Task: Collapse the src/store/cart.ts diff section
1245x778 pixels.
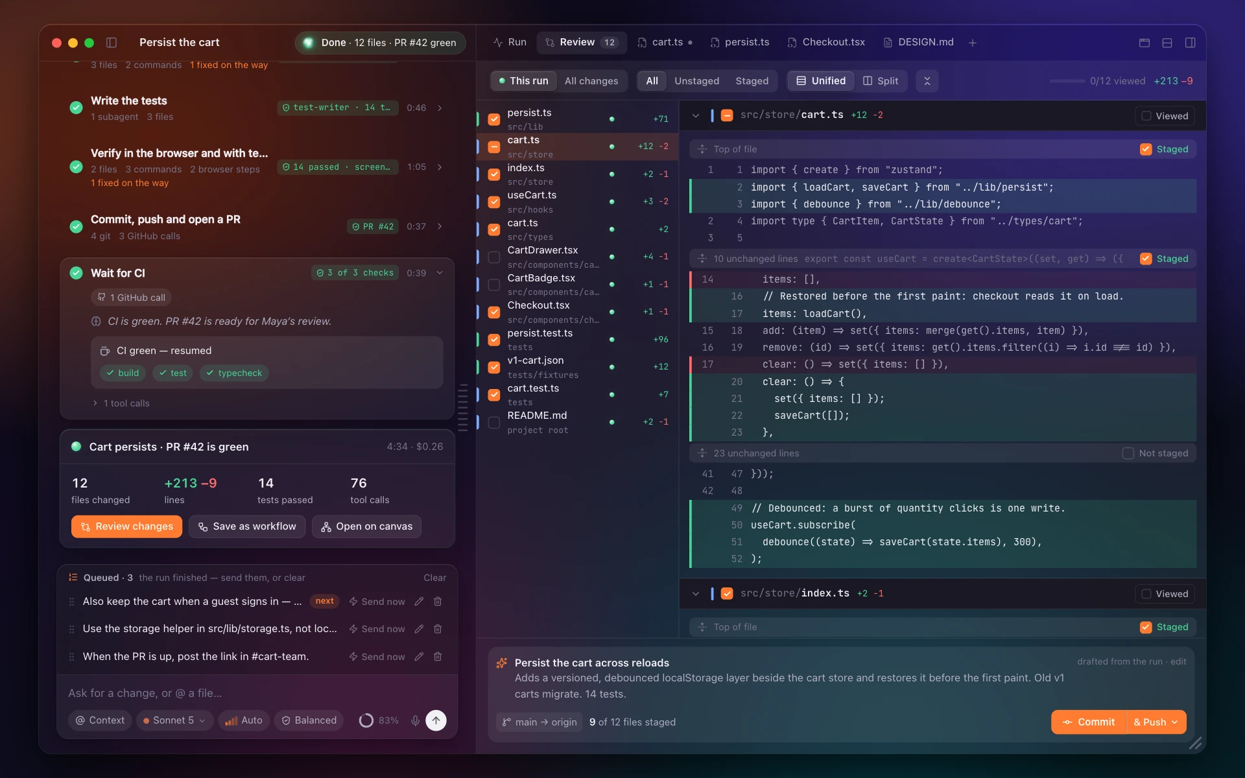Action: [696, 115]
